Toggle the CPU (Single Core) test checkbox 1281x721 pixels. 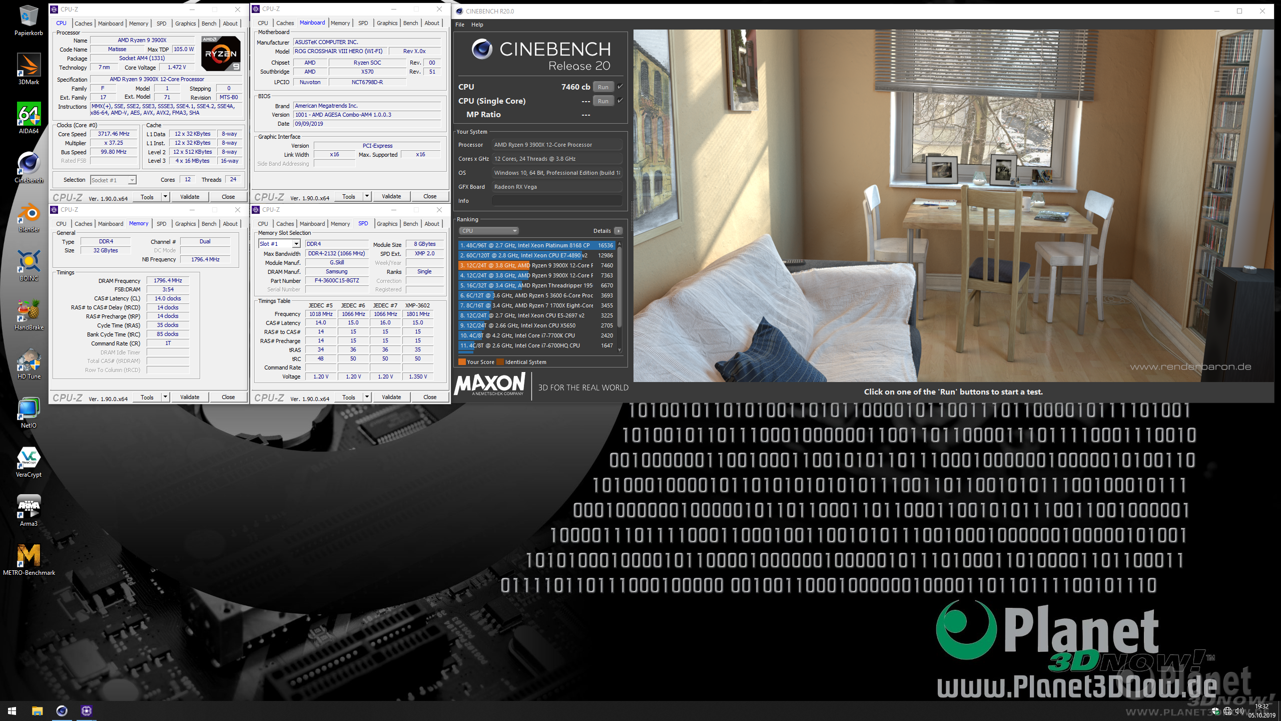point(620,101)
